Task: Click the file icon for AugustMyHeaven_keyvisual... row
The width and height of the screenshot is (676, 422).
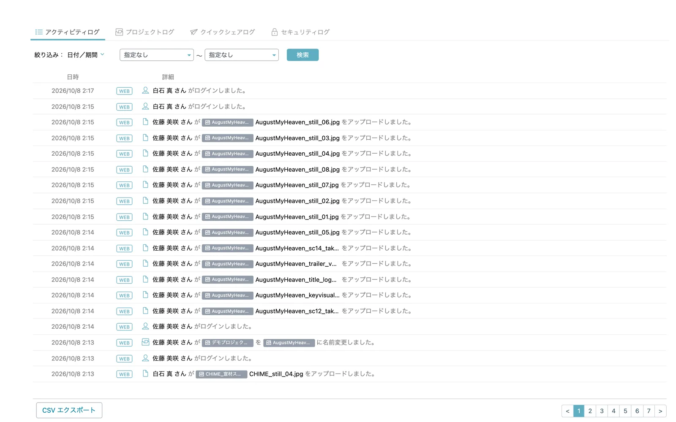Action: [145, 295]
